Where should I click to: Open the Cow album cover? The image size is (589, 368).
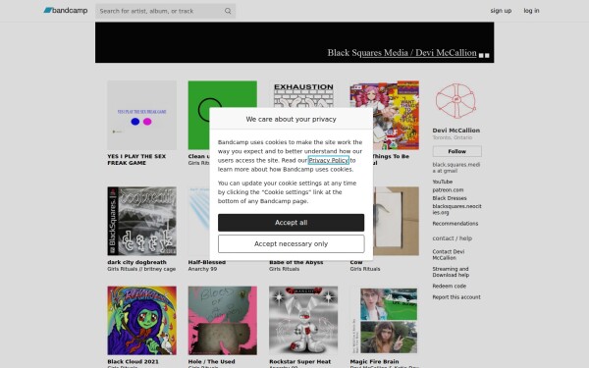point(396,221)
